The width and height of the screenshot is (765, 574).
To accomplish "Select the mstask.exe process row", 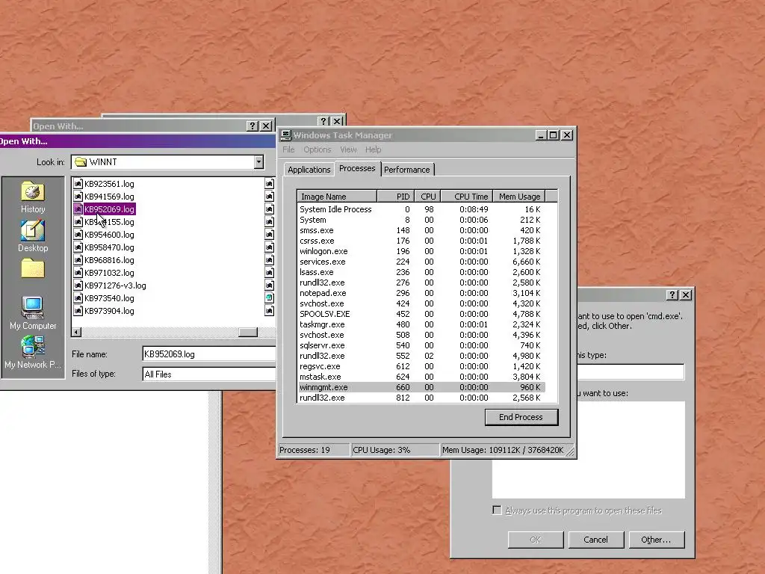I will point(421,377).
